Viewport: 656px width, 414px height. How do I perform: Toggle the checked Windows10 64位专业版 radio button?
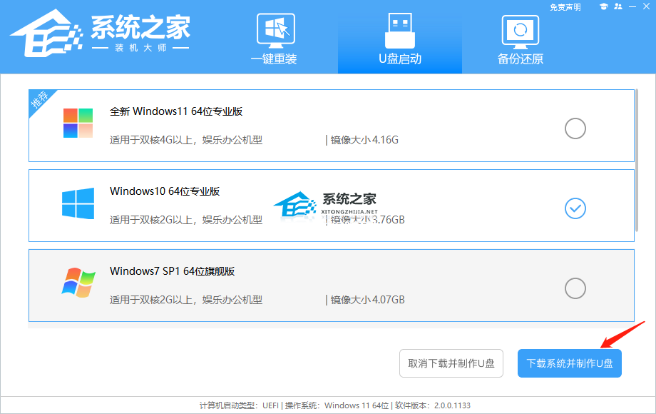(575, 208)
